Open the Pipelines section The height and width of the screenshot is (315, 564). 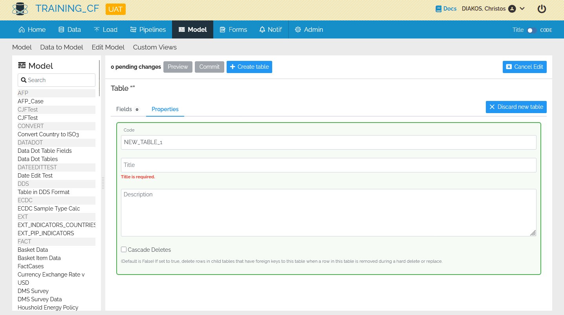[148, 29]
